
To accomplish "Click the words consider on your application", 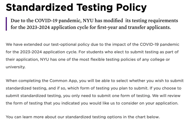I will coord(150,103).
